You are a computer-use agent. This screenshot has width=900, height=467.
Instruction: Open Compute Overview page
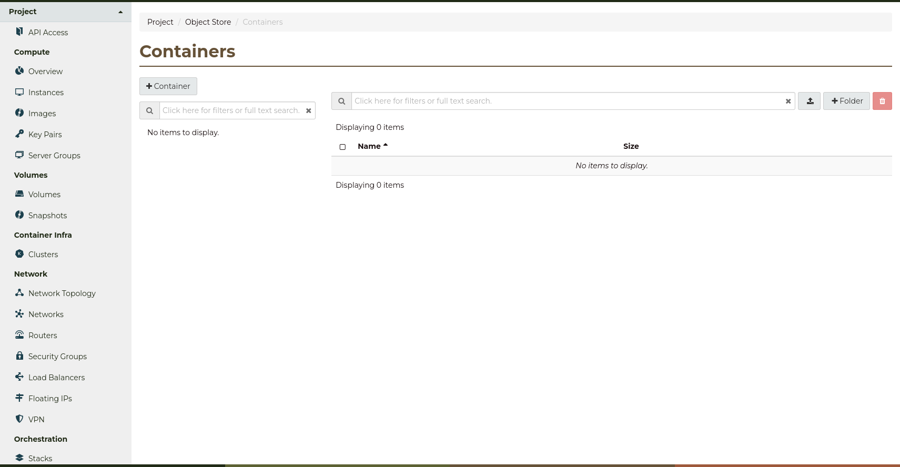(45, 72)
